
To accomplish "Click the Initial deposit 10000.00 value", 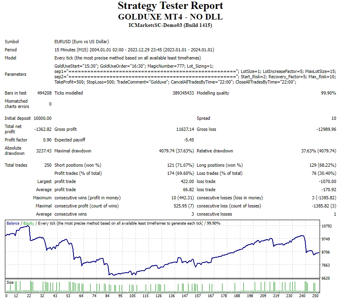I will click(42, 118).
